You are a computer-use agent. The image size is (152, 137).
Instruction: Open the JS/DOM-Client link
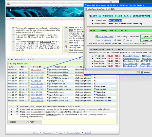pos(105,37)
